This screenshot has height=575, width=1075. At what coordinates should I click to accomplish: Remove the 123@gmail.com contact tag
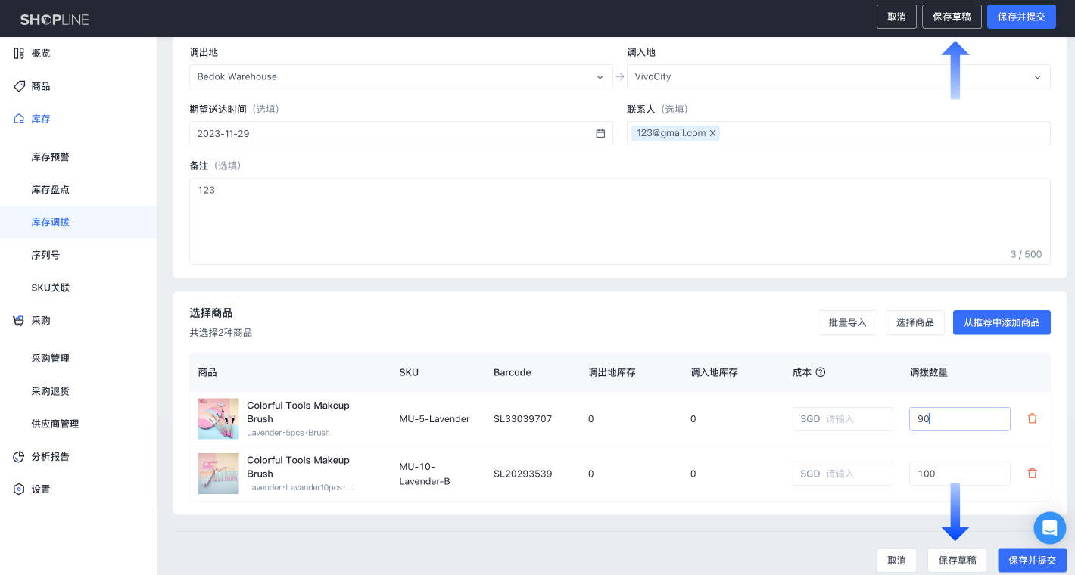tap(712, 133)
